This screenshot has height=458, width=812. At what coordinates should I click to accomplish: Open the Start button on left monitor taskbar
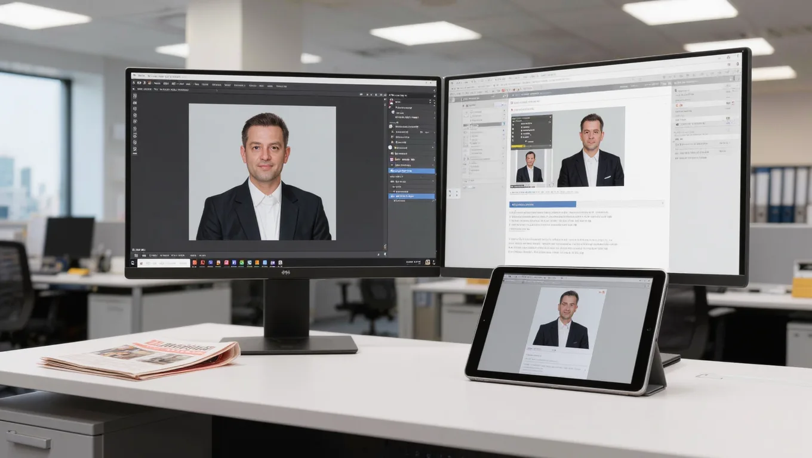[134, 263]
